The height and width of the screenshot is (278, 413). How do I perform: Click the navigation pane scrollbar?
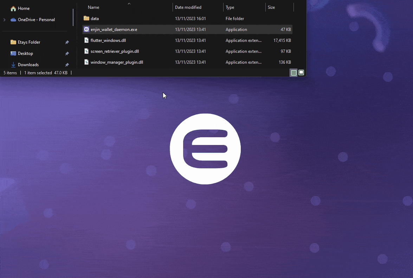(x=73, y=17)
